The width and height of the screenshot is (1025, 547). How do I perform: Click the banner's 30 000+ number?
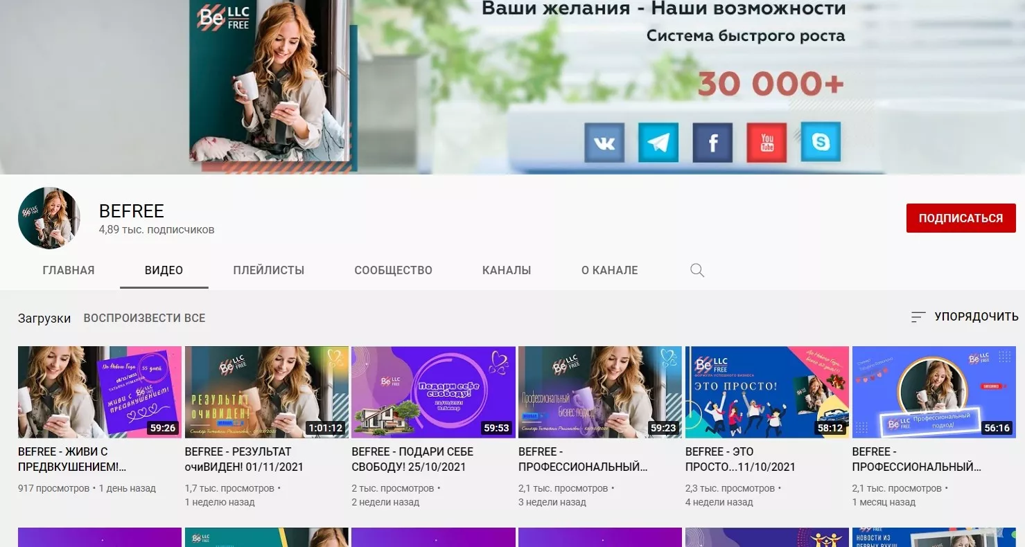pos(771,84)
